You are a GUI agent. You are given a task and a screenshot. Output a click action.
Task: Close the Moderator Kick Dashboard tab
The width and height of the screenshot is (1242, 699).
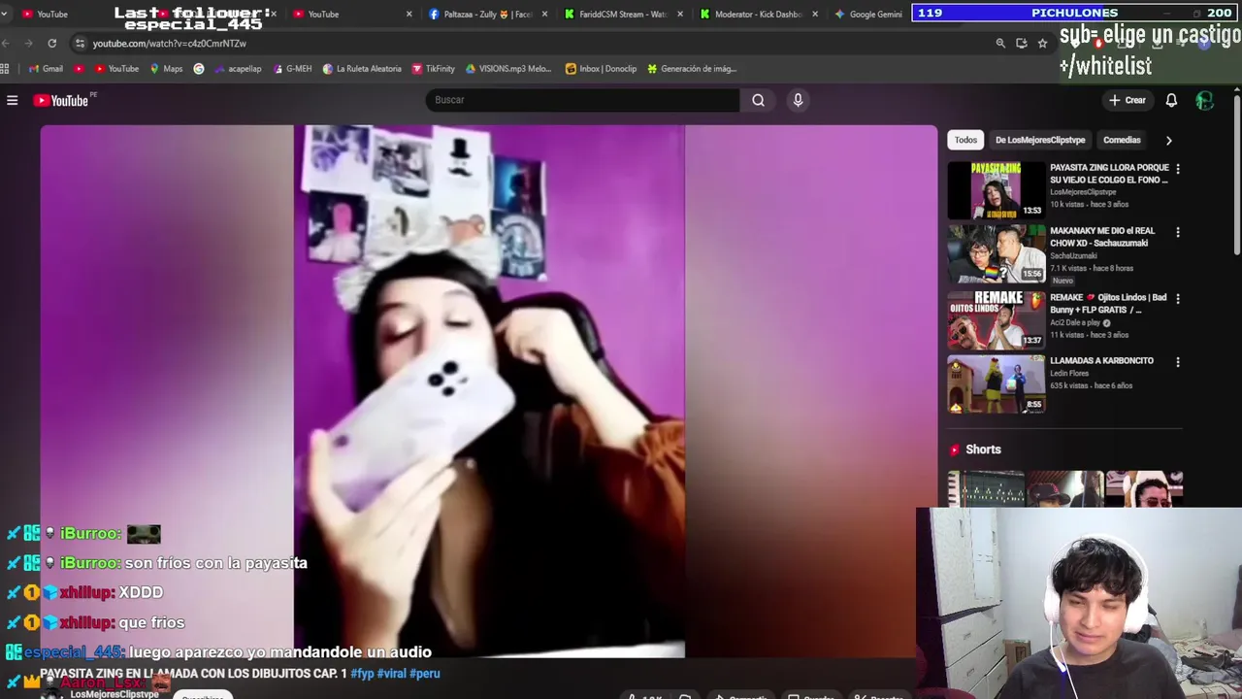tap(814, 14)
